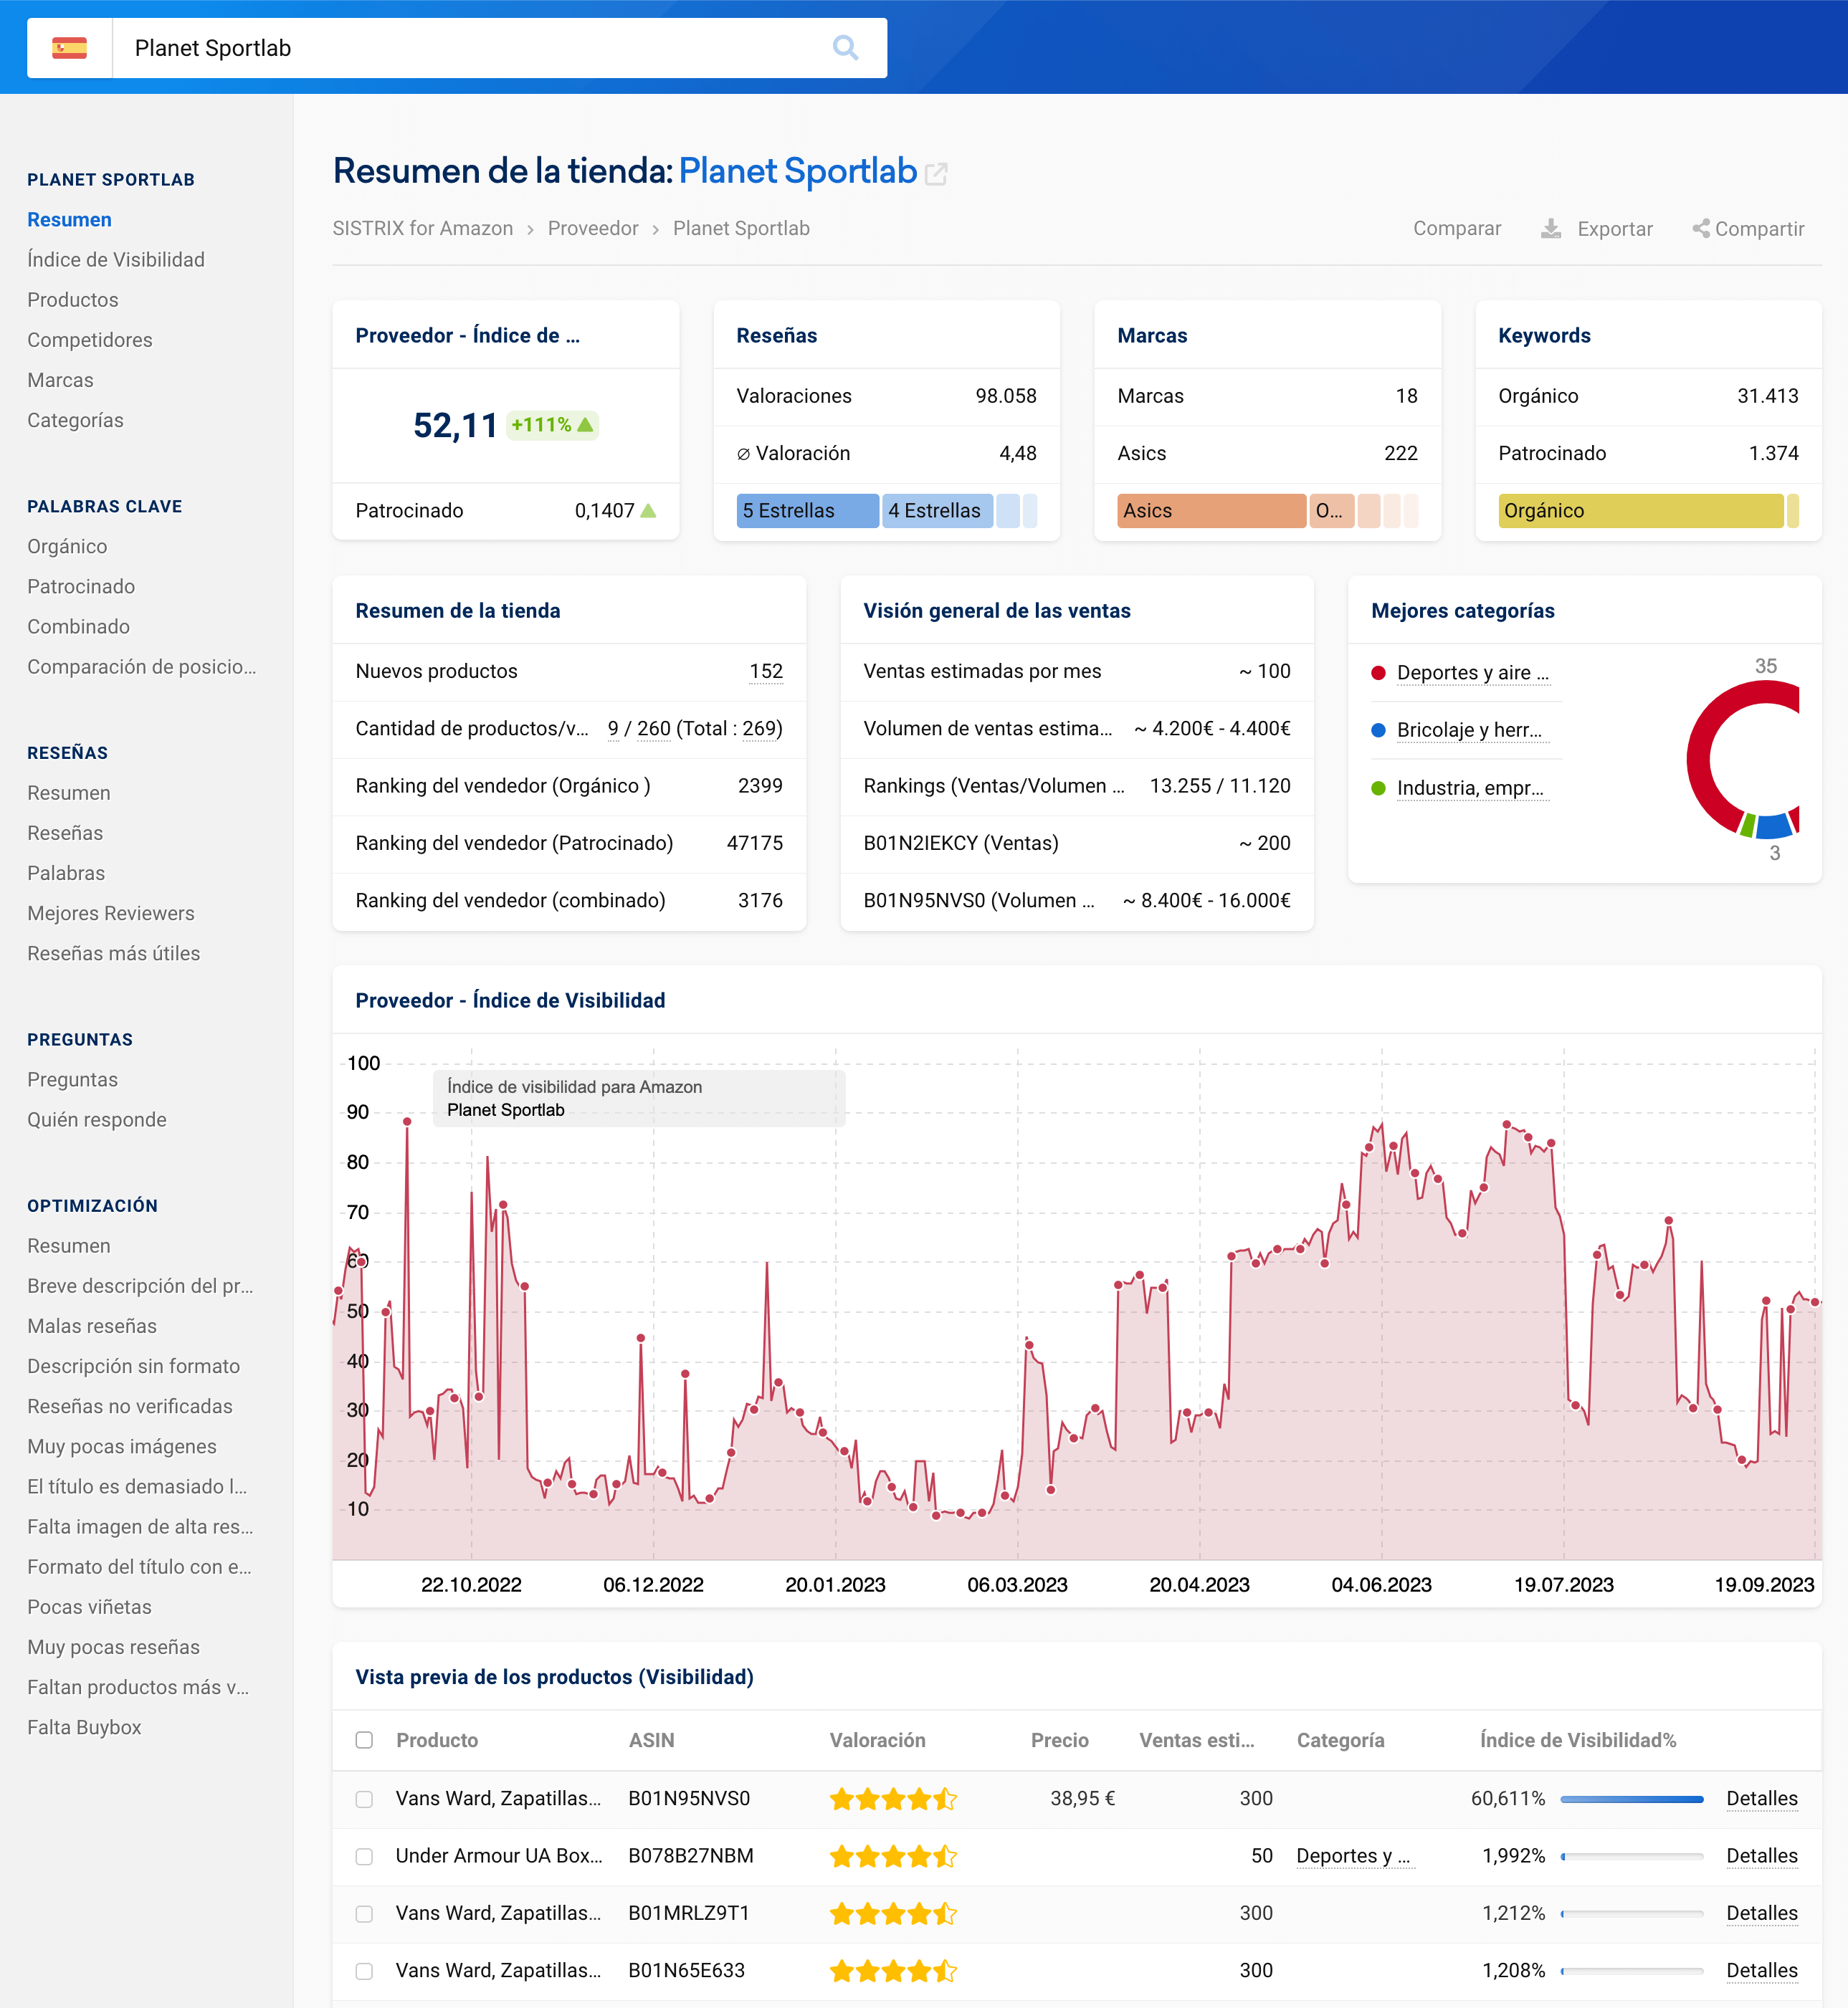Click the Exportar download icon
1848x2008 pixels.
coord(1551,229)
